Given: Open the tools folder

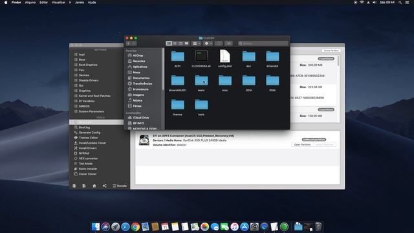Looking at the screenshot, I should click(201, 105).
